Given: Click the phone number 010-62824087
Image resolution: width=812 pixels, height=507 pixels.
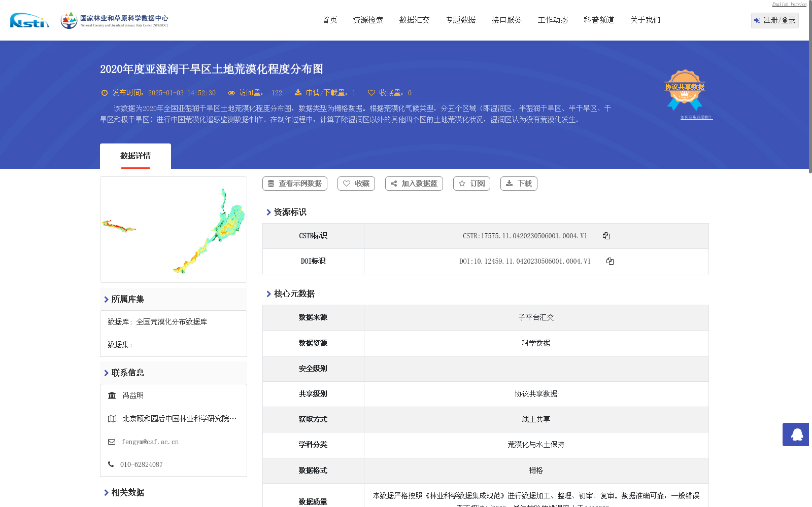Looking at the screenshot, I should [142, 464].
